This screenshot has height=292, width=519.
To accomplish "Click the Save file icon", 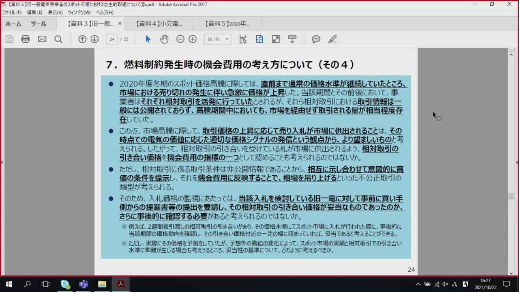I will click(x=9, y=39).
